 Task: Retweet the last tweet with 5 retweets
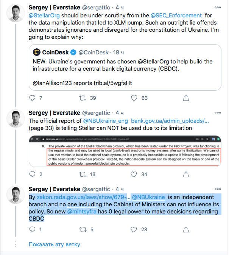pos(82,229)
